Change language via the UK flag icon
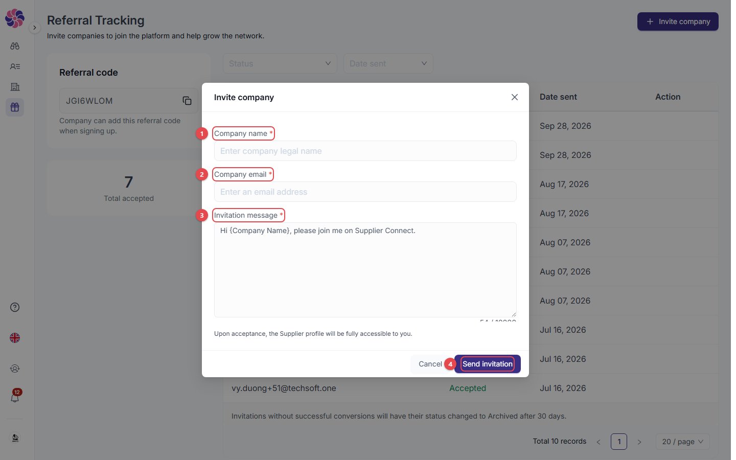This screenshot has height=460, width=736. point(15,338)
